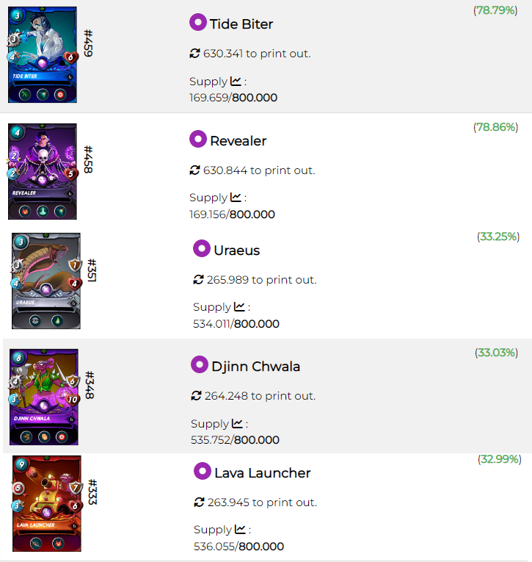The width and height of the screenshot is (532, 562).
Task: Click the #458 card number label
Action: (x=89, y=159)
